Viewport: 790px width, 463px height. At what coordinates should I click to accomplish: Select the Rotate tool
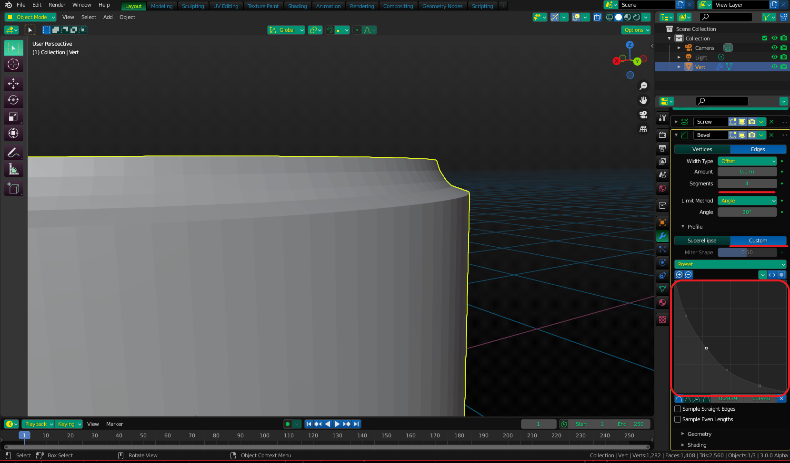13,100
